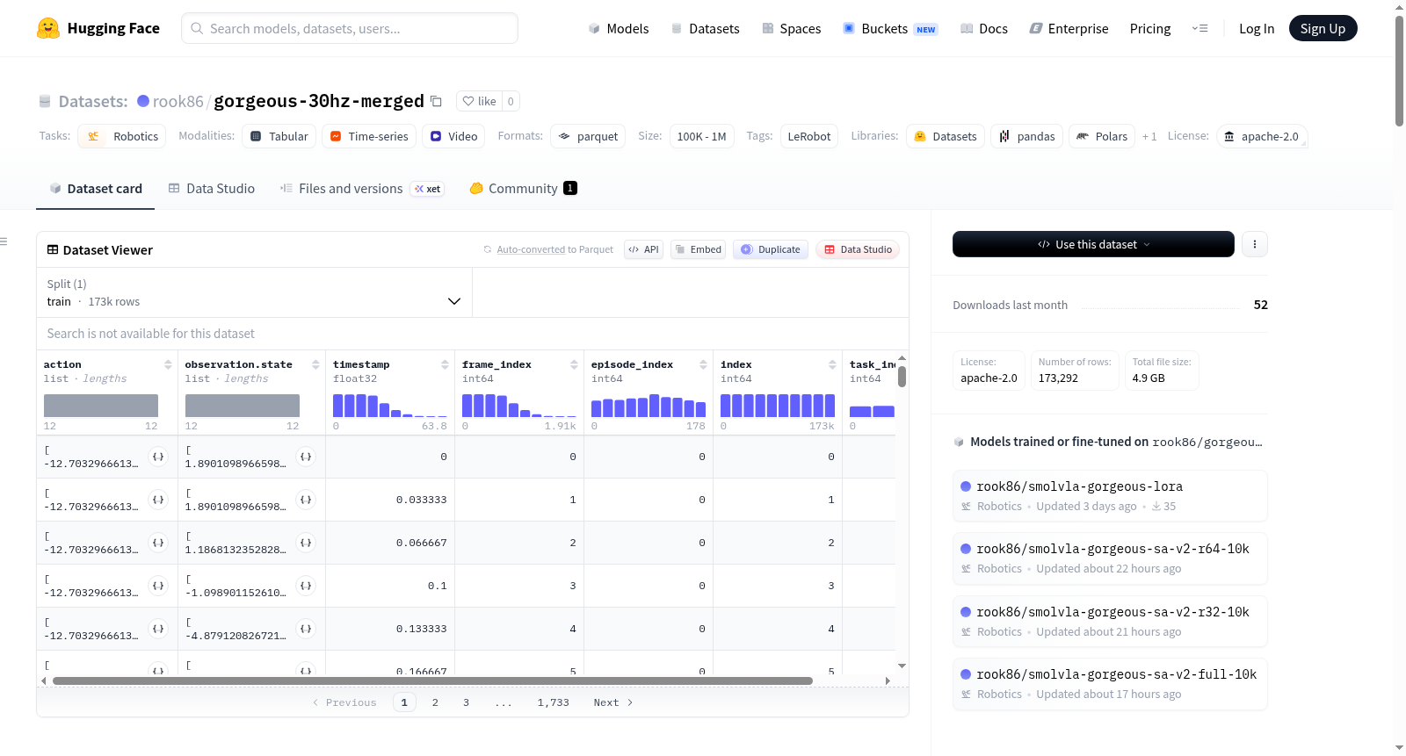The image size is (1406, 756).
Task: Click the Video modality tag
Action: coord(453,136)
